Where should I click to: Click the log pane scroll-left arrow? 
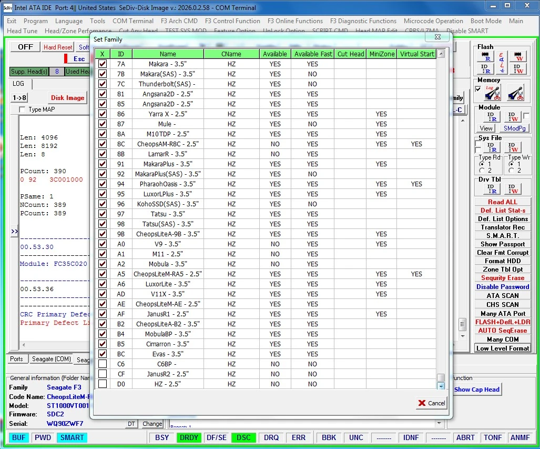[24, 344]
